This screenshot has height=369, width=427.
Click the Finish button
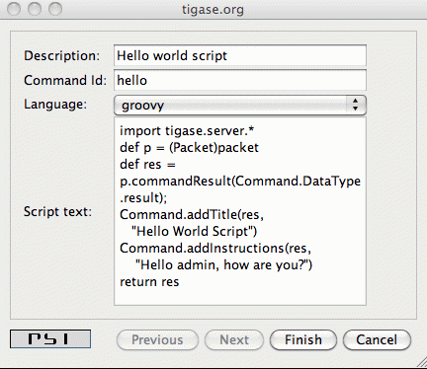303,339
